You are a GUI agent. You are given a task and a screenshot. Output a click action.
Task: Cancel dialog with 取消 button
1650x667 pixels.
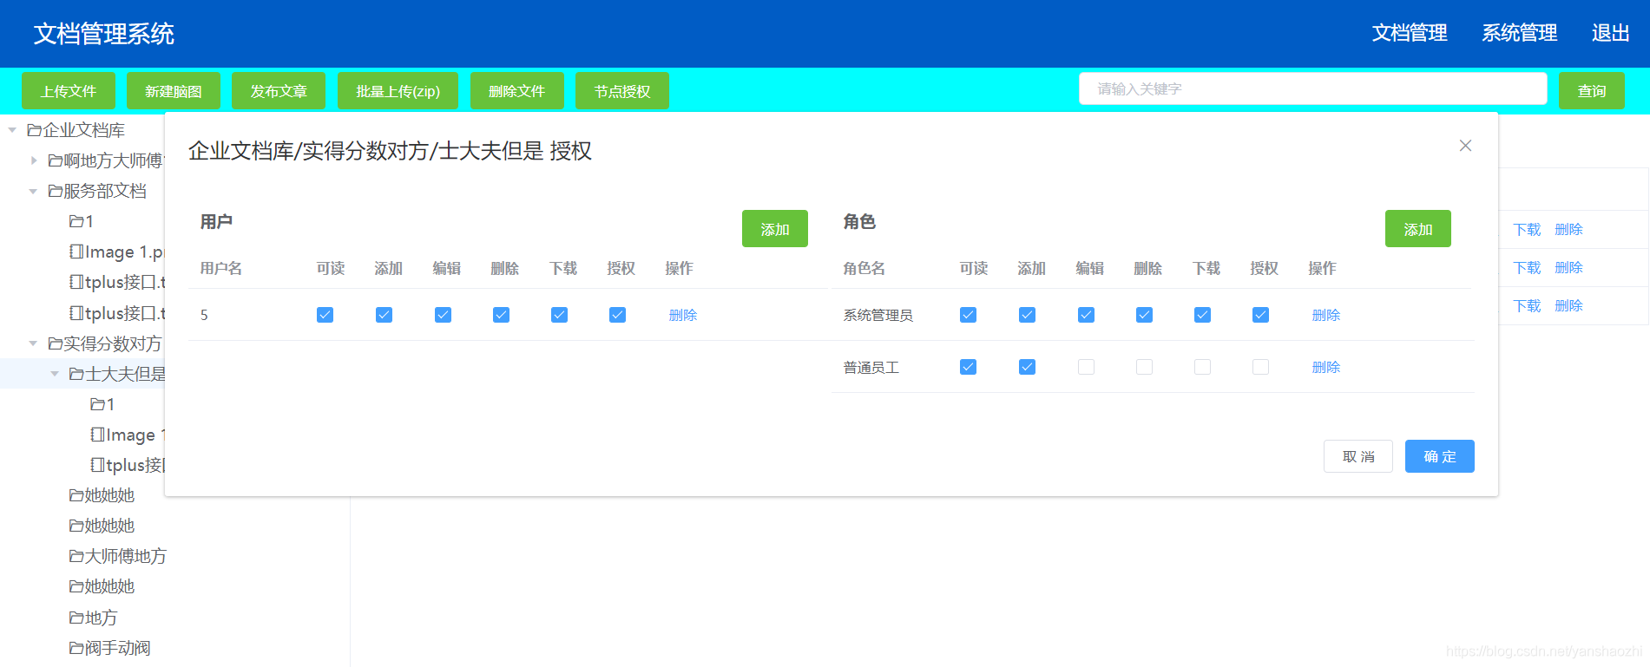[x=1358, y=456]
